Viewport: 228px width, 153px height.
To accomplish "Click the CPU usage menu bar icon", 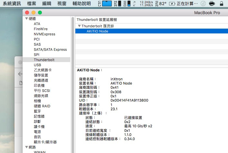I will pos(105,4).
